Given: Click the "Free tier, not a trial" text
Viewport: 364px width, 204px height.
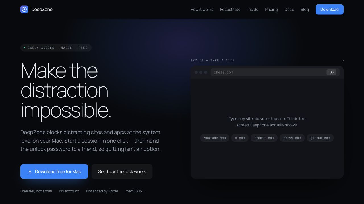Looking at the screenshot, I should [36, 191].
